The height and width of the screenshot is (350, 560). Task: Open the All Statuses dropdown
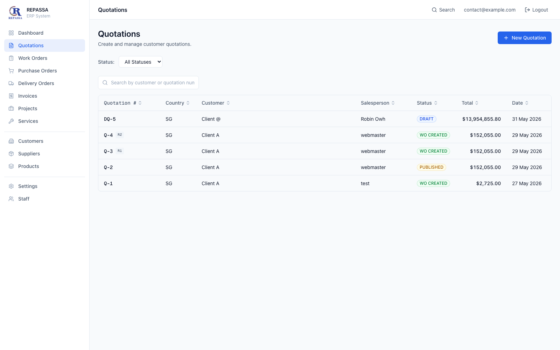tap(140, 62)
